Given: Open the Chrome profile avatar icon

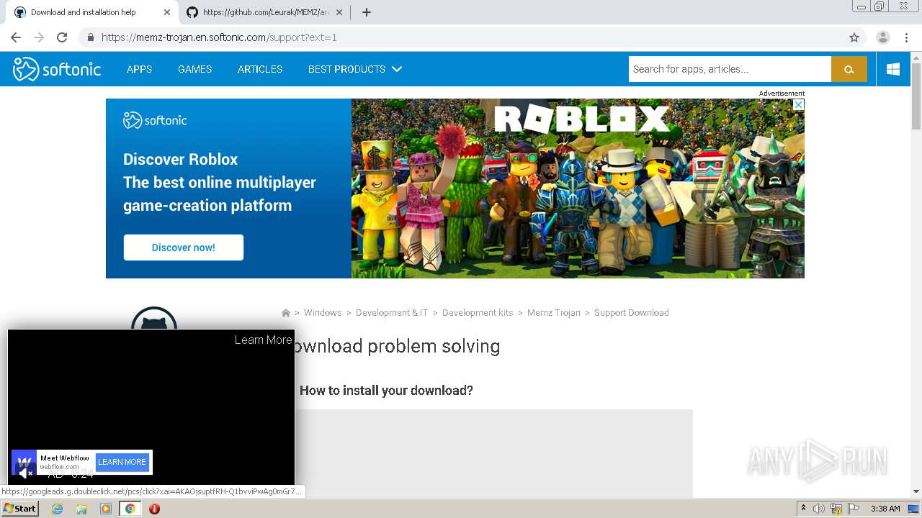Looking at the screenshot, I should [882, 37].
